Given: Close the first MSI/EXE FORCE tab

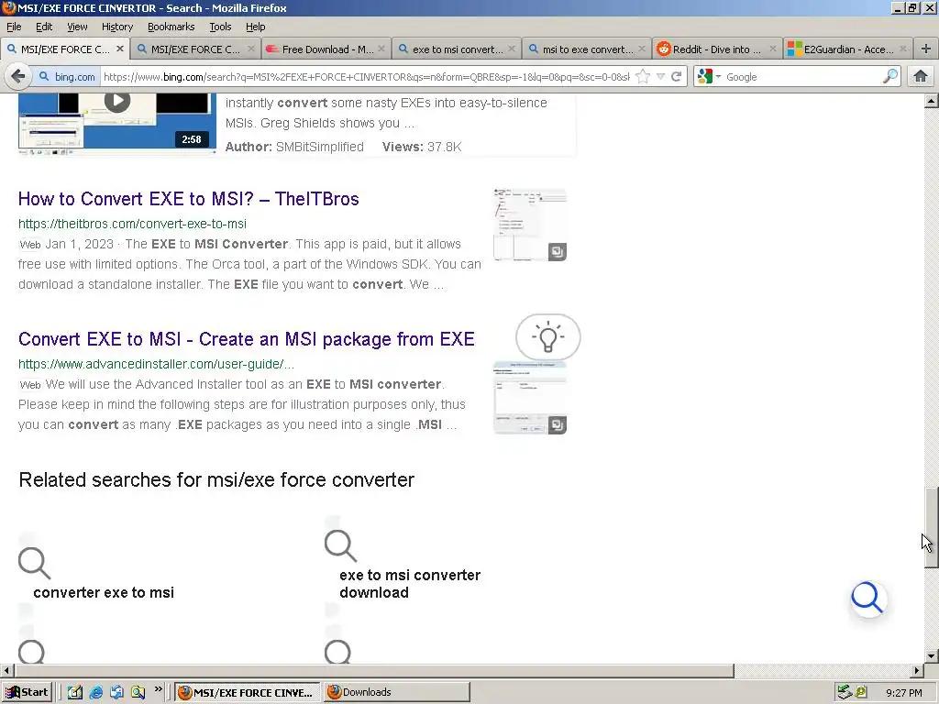Looking at the screenshot, I should coord(120,49).
